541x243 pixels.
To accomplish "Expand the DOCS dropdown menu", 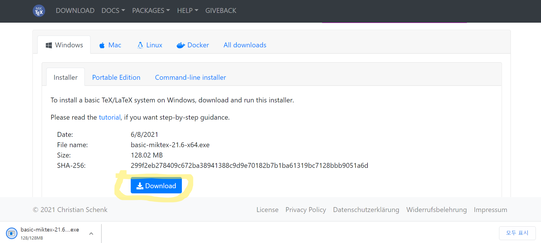I will [x=113, y=11].
